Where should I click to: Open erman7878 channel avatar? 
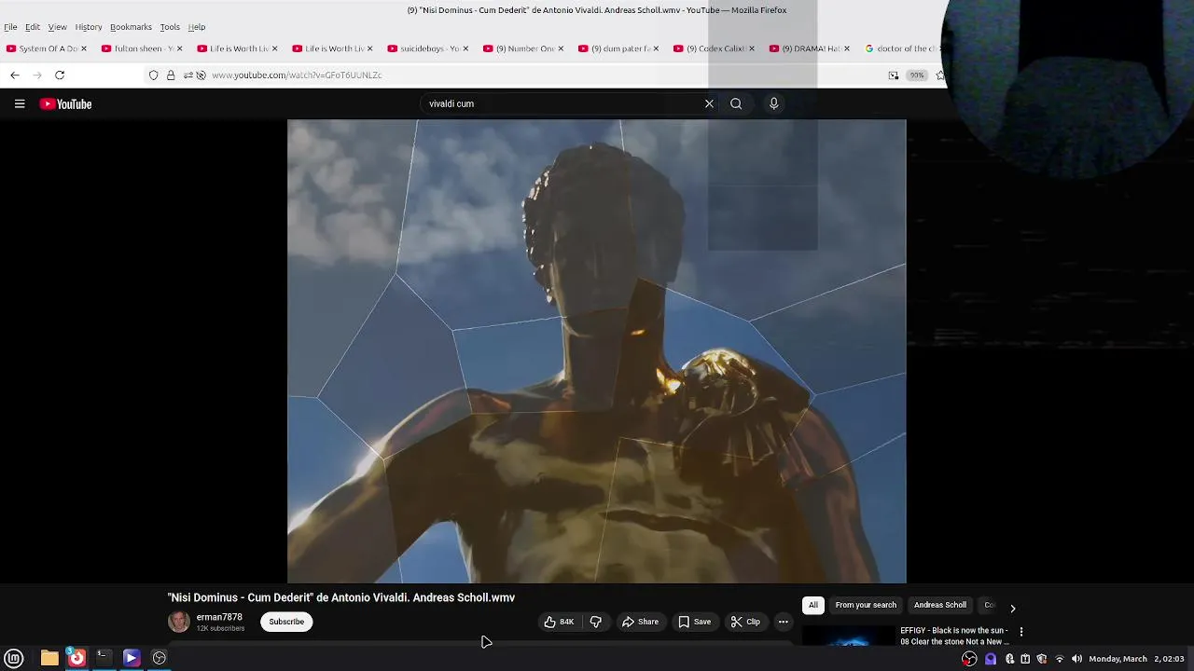tap(178, 622)
